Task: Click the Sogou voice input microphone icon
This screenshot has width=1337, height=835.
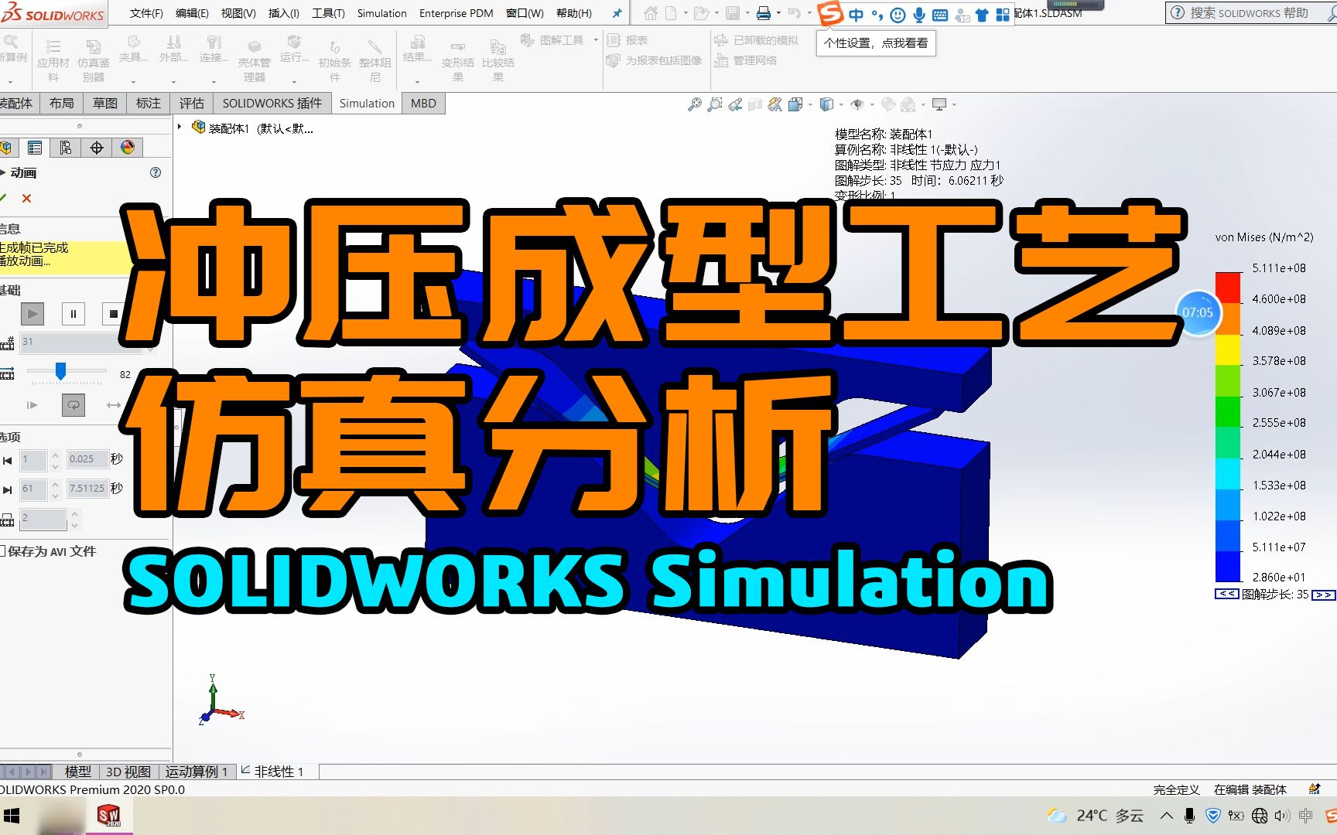Action: pos(919,15)
